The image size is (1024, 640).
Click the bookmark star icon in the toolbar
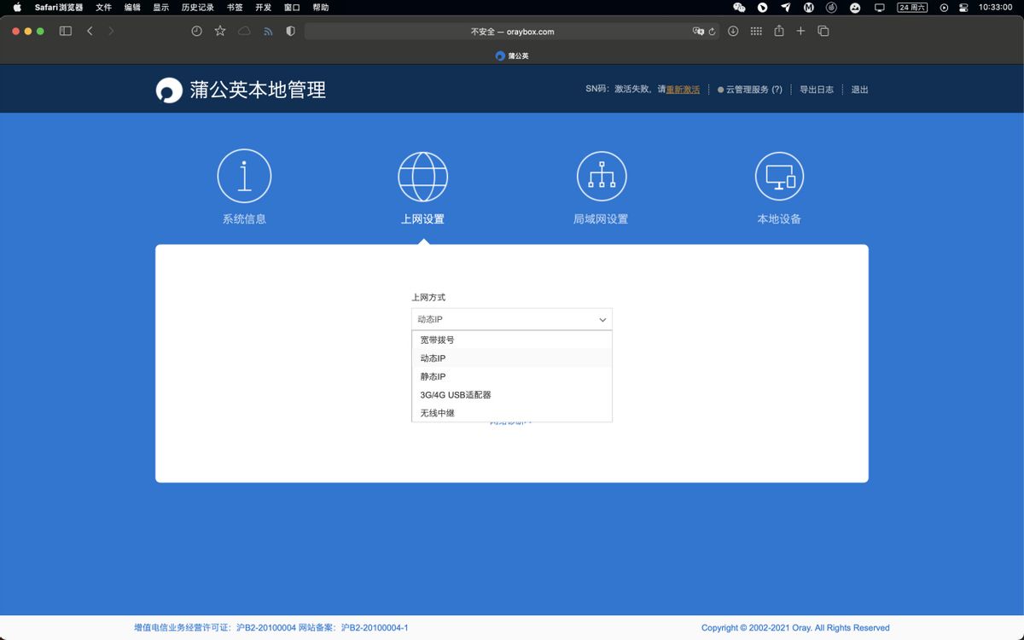220,32
